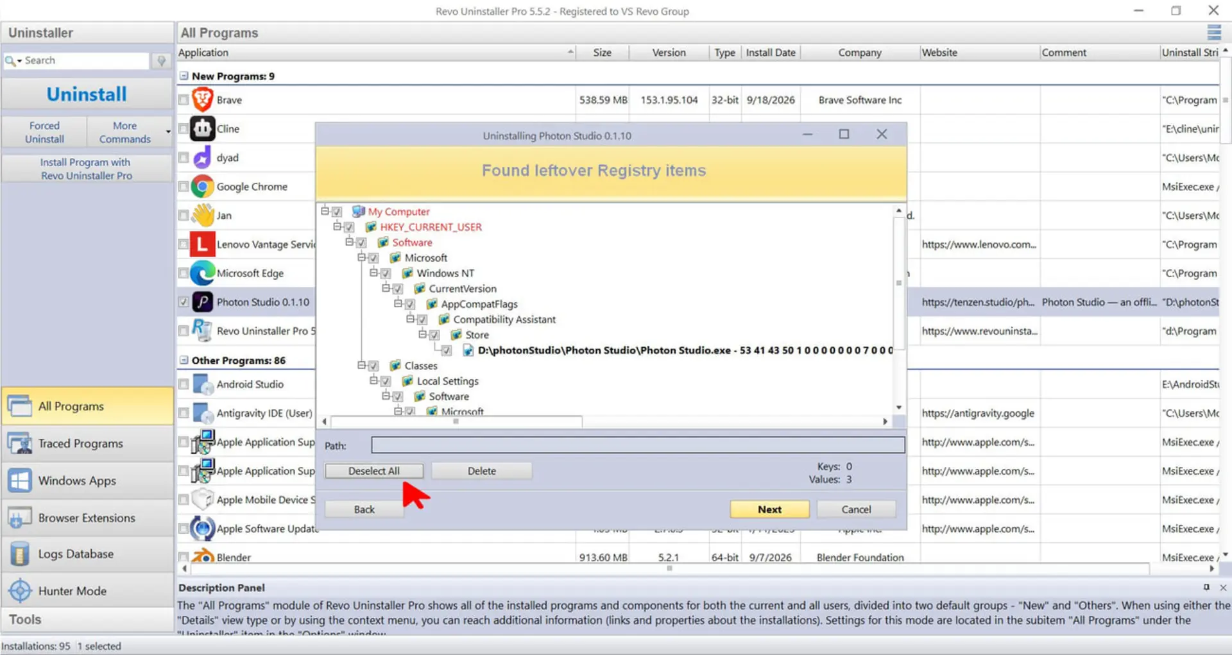Image resolution: width=1232 pixels, height=655 pixels.
Task: Click the program list horizontal scrollbar
Action: (670, 568)
